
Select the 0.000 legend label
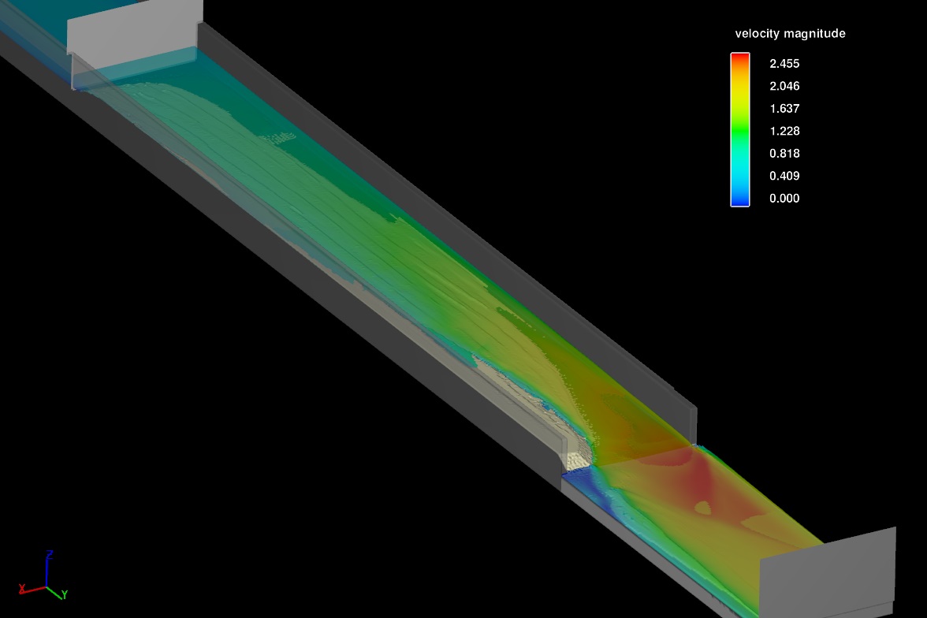click(x=784, y=199)
